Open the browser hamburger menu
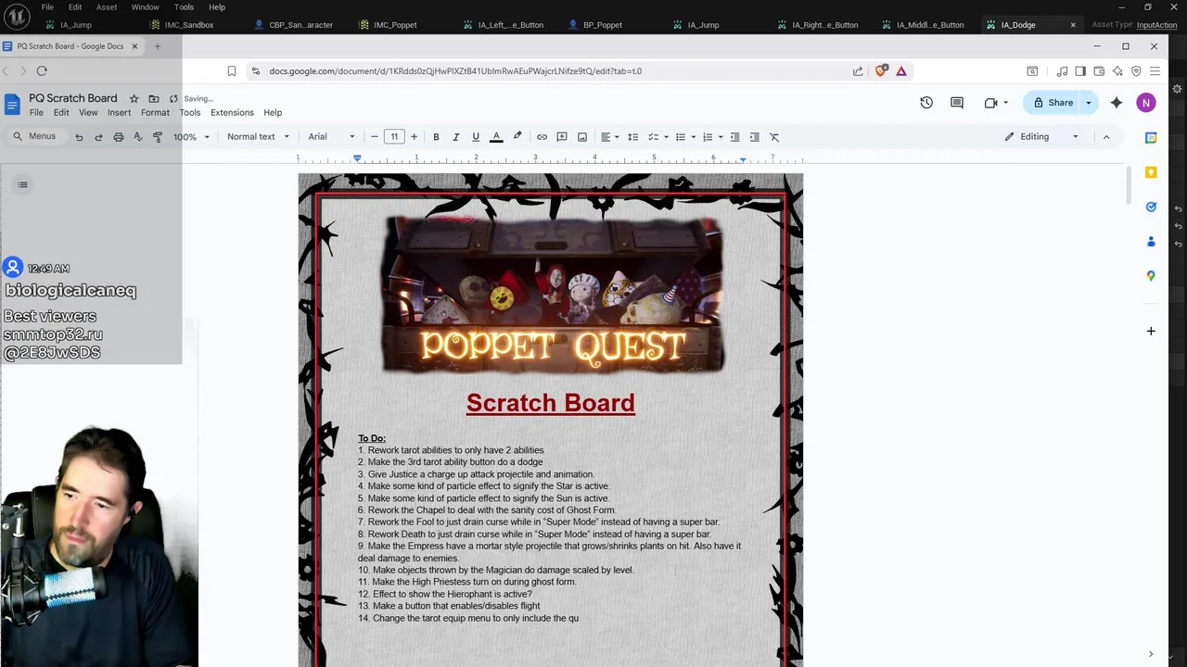This screenshot has width=1187, height=667. pos(1155,70)
